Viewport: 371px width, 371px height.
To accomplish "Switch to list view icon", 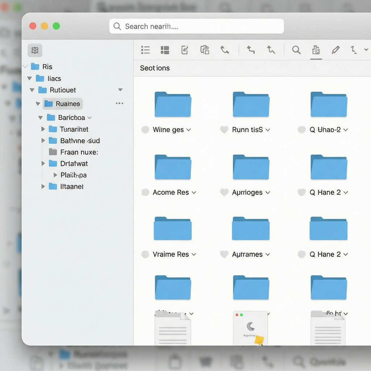I will point(145,50).
